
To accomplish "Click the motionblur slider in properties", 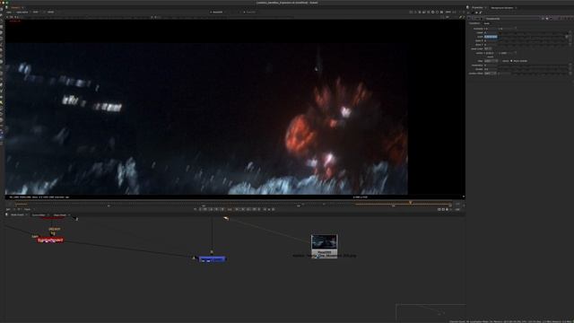I will click(x=533, y=65).
